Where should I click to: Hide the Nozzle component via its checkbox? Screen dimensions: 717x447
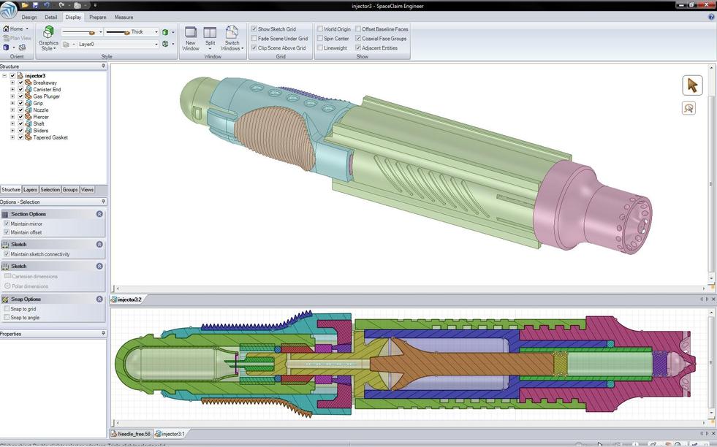coord(20,110)
